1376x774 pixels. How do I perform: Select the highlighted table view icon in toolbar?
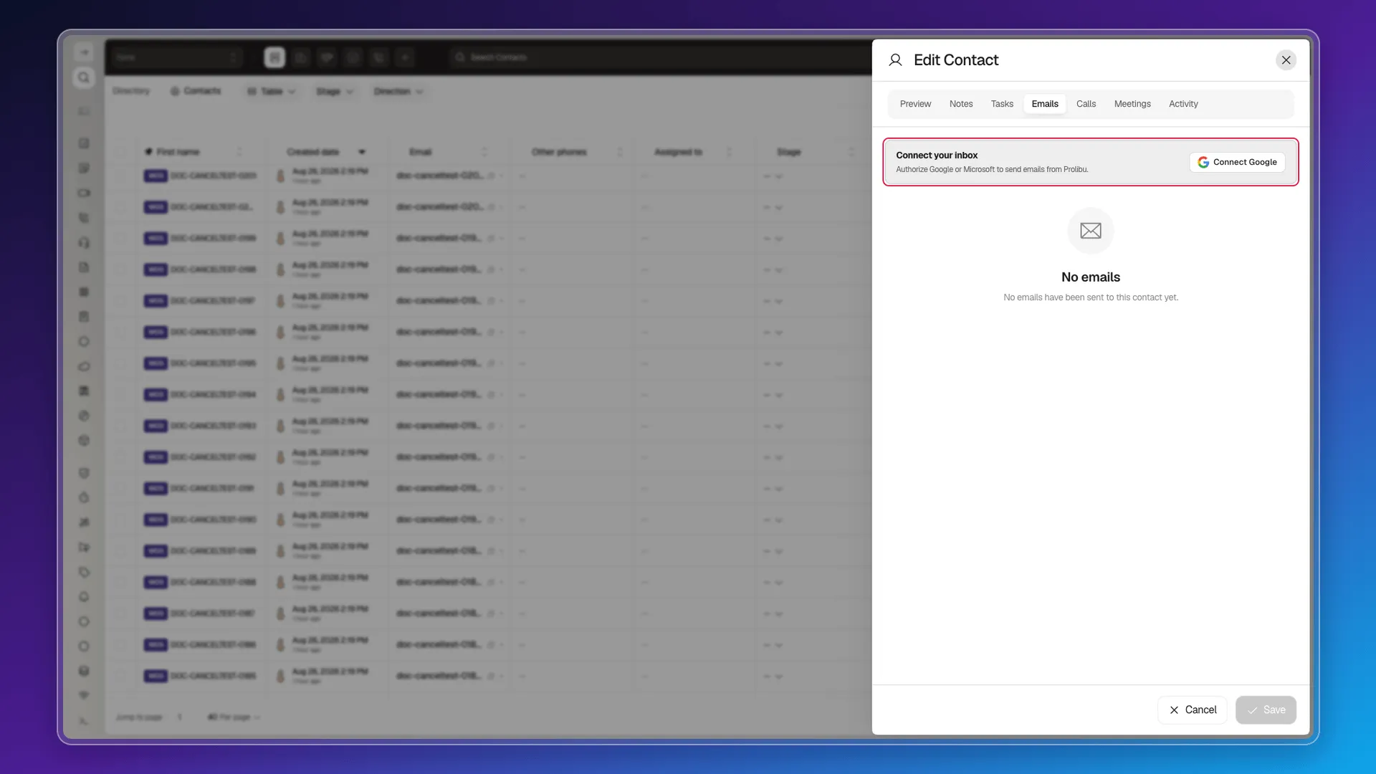point(274,57)
